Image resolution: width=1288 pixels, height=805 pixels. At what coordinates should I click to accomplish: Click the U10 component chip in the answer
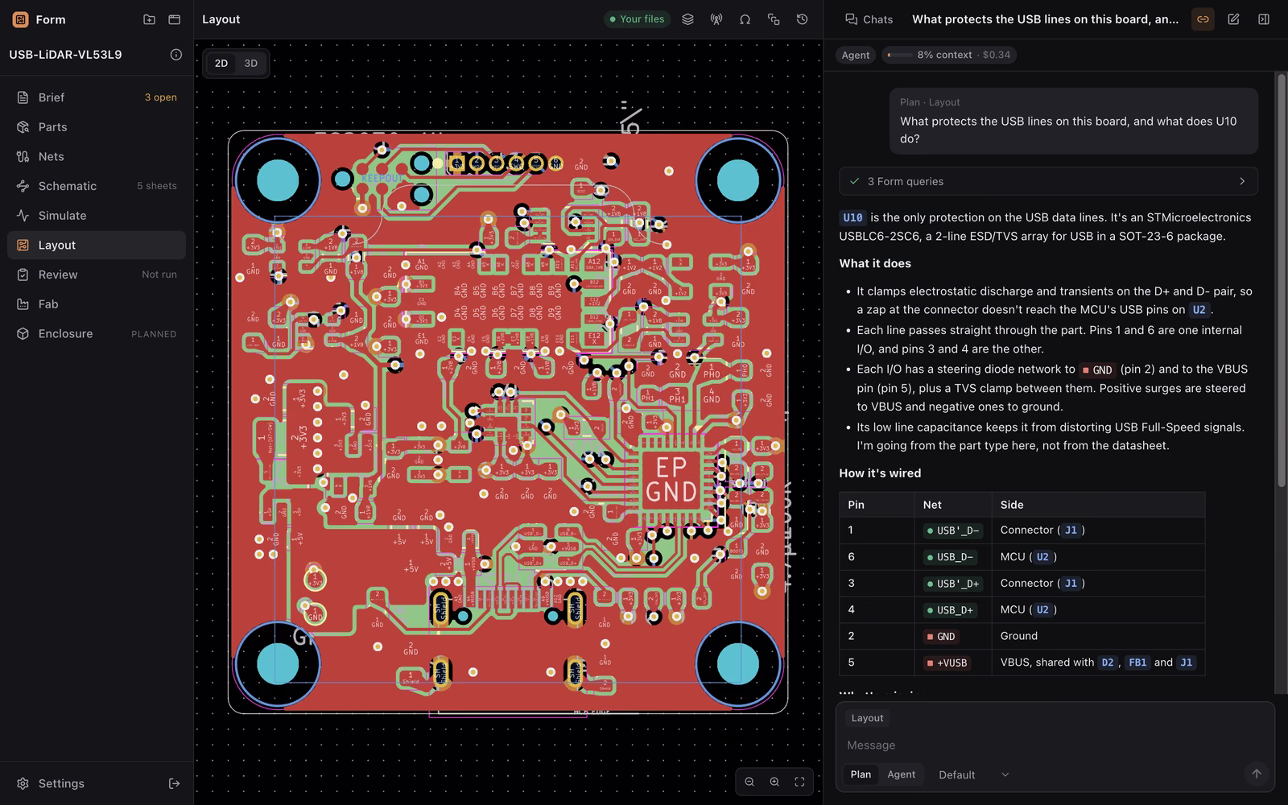852,217
